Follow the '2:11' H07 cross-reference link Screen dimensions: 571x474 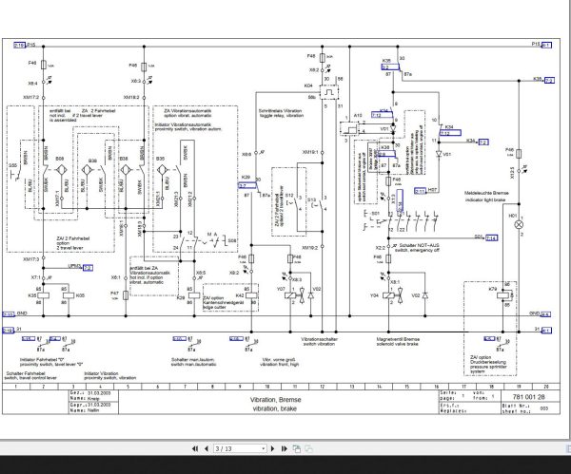click(x=420, y=191)
